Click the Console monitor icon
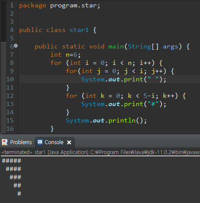 [x=40, y=142]
